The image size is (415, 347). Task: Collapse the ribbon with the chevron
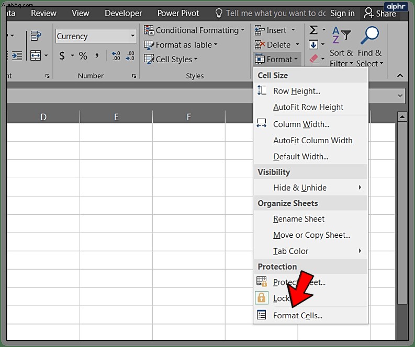(400, 76)
